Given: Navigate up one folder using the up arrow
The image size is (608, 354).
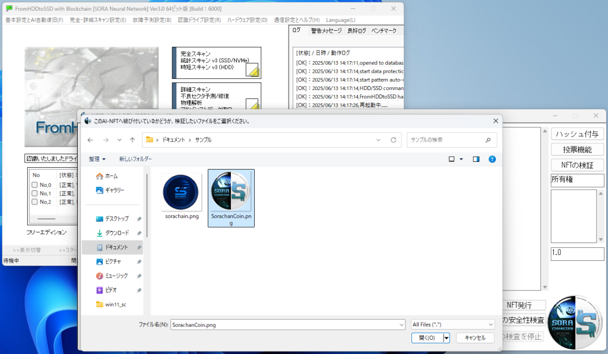Looking at the screenshot, I should [x=133, y=140].
